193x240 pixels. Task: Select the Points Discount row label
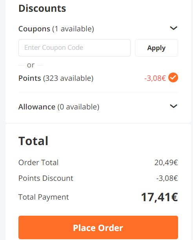(46, 178)
